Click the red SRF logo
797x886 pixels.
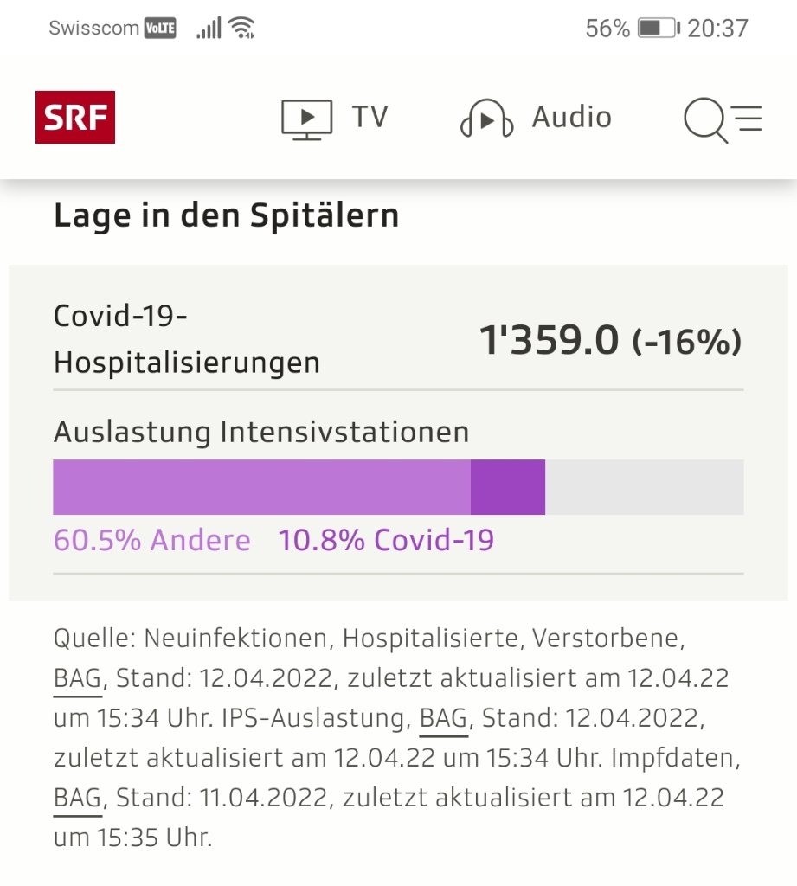click(x=75, y=117)
